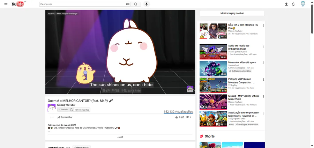The width and height of the screenshot is (314, 148).
Task: Click the Shorts section icon
Action: pos(201,136)
